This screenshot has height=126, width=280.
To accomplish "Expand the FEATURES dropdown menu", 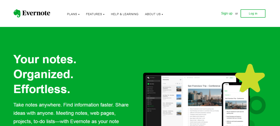I will [x=95, y=14].
